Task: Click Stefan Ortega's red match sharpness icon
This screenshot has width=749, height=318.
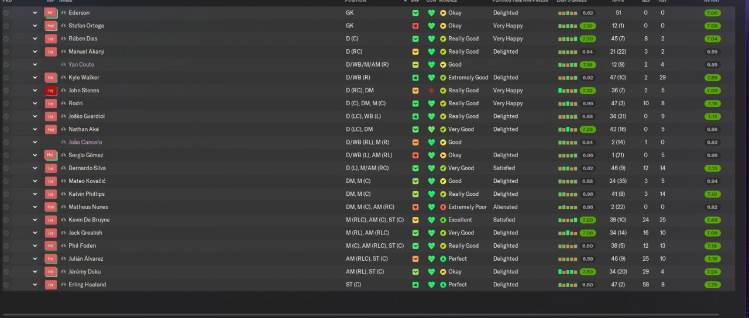Action: click(415, 26)
